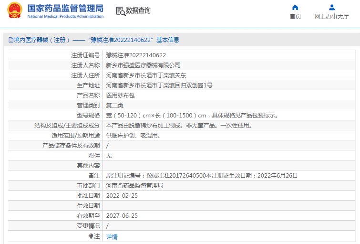Click the 网上办事大厅 user icon
The height and width of the screenshot is (244, 360).
(332, 8)
